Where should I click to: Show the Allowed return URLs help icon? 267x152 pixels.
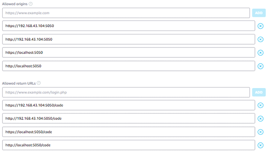[x=39, y=83]
